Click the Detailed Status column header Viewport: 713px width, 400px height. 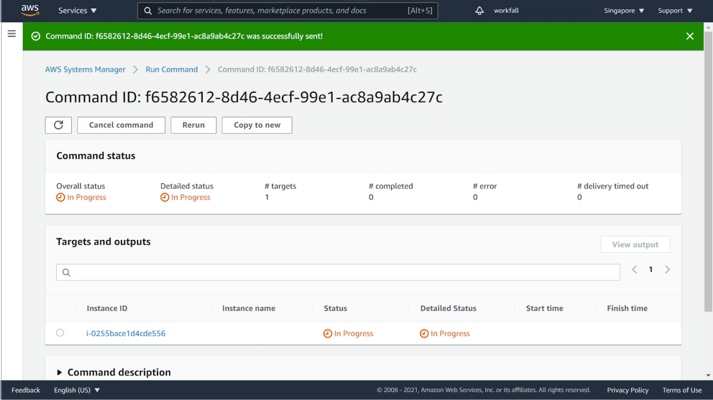click(x=448, y=308)
